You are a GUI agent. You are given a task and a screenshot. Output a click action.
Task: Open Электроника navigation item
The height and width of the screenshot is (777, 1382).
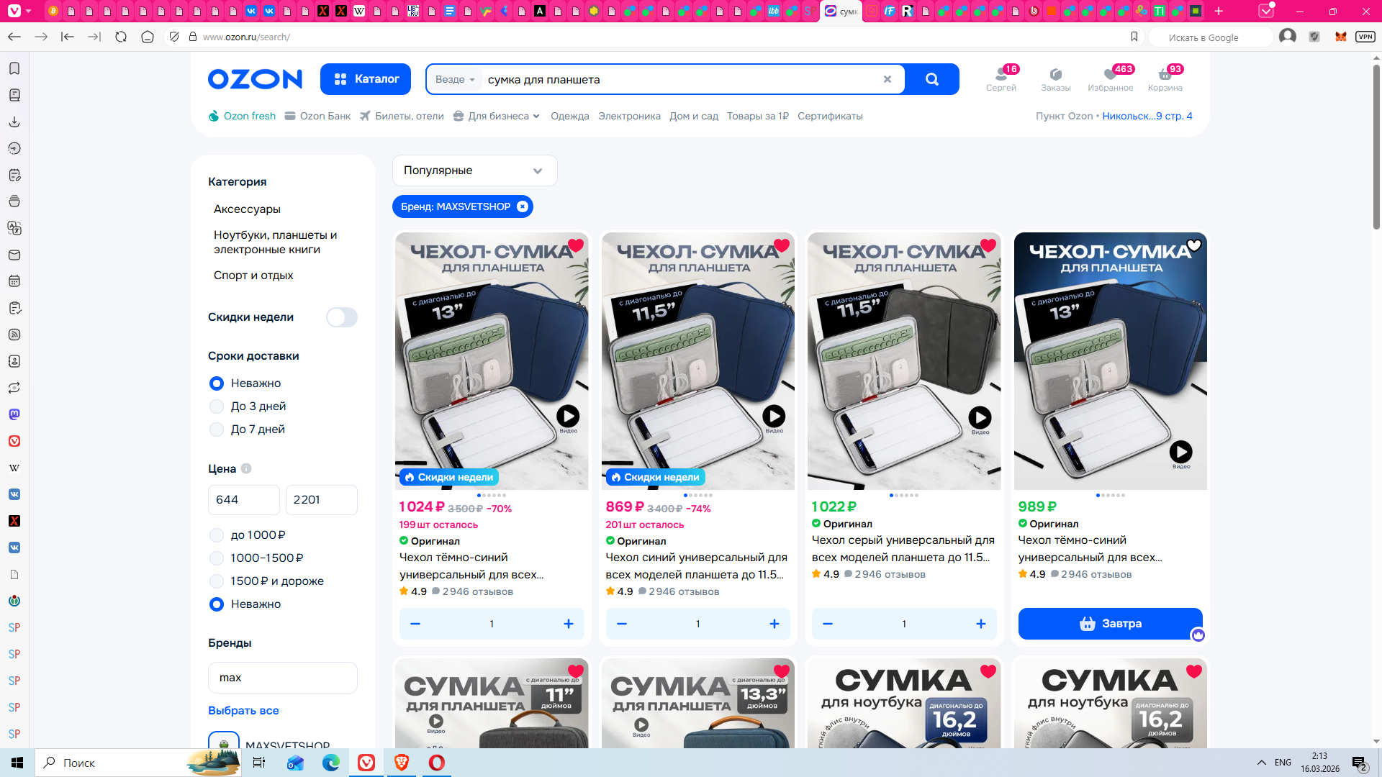628,116
